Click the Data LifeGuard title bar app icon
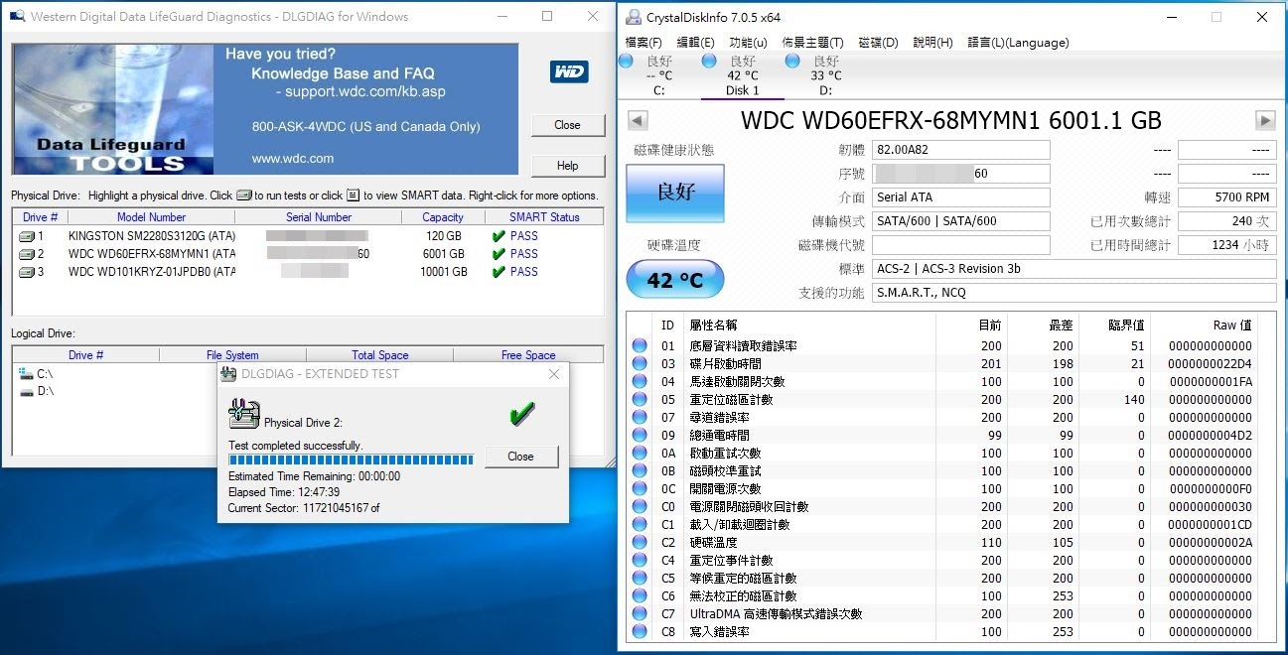The width and height of the screenshot is (1288, 655). tap(17, 17)
